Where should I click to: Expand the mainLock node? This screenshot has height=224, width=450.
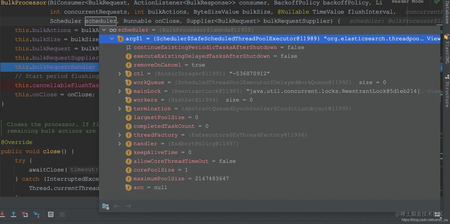pos(120,91)
